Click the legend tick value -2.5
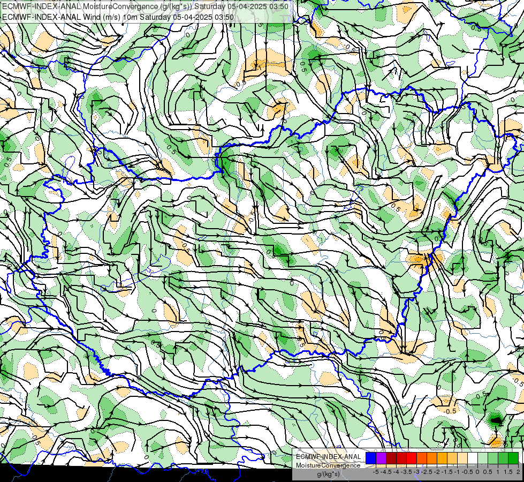 (427, 472)
